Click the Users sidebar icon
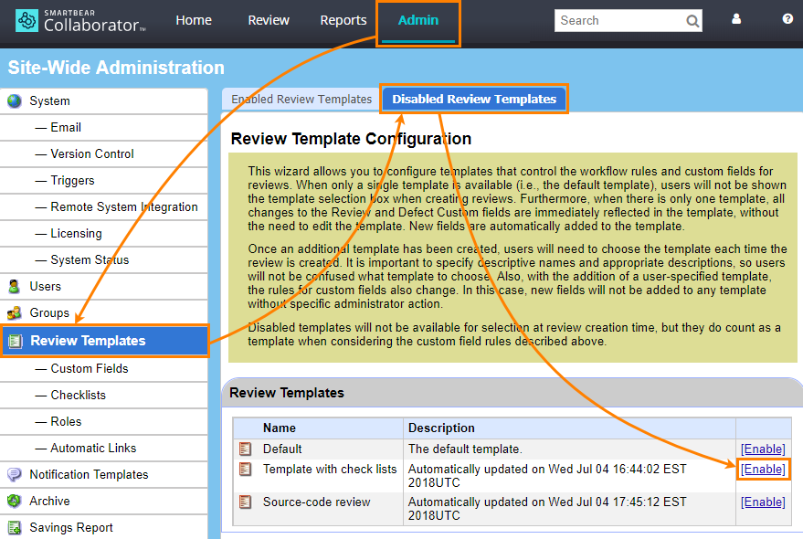803x539 pixels. 12,287
